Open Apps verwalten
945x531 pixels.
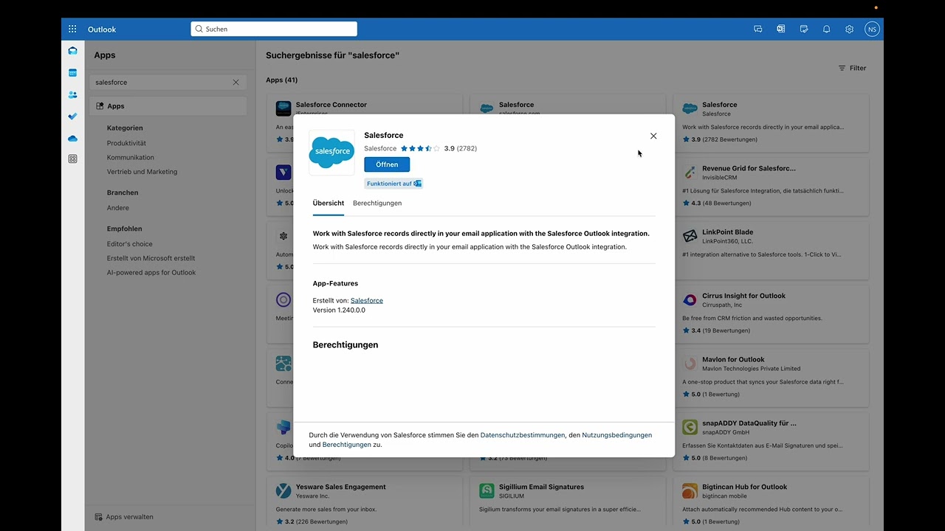click(124, 517)
